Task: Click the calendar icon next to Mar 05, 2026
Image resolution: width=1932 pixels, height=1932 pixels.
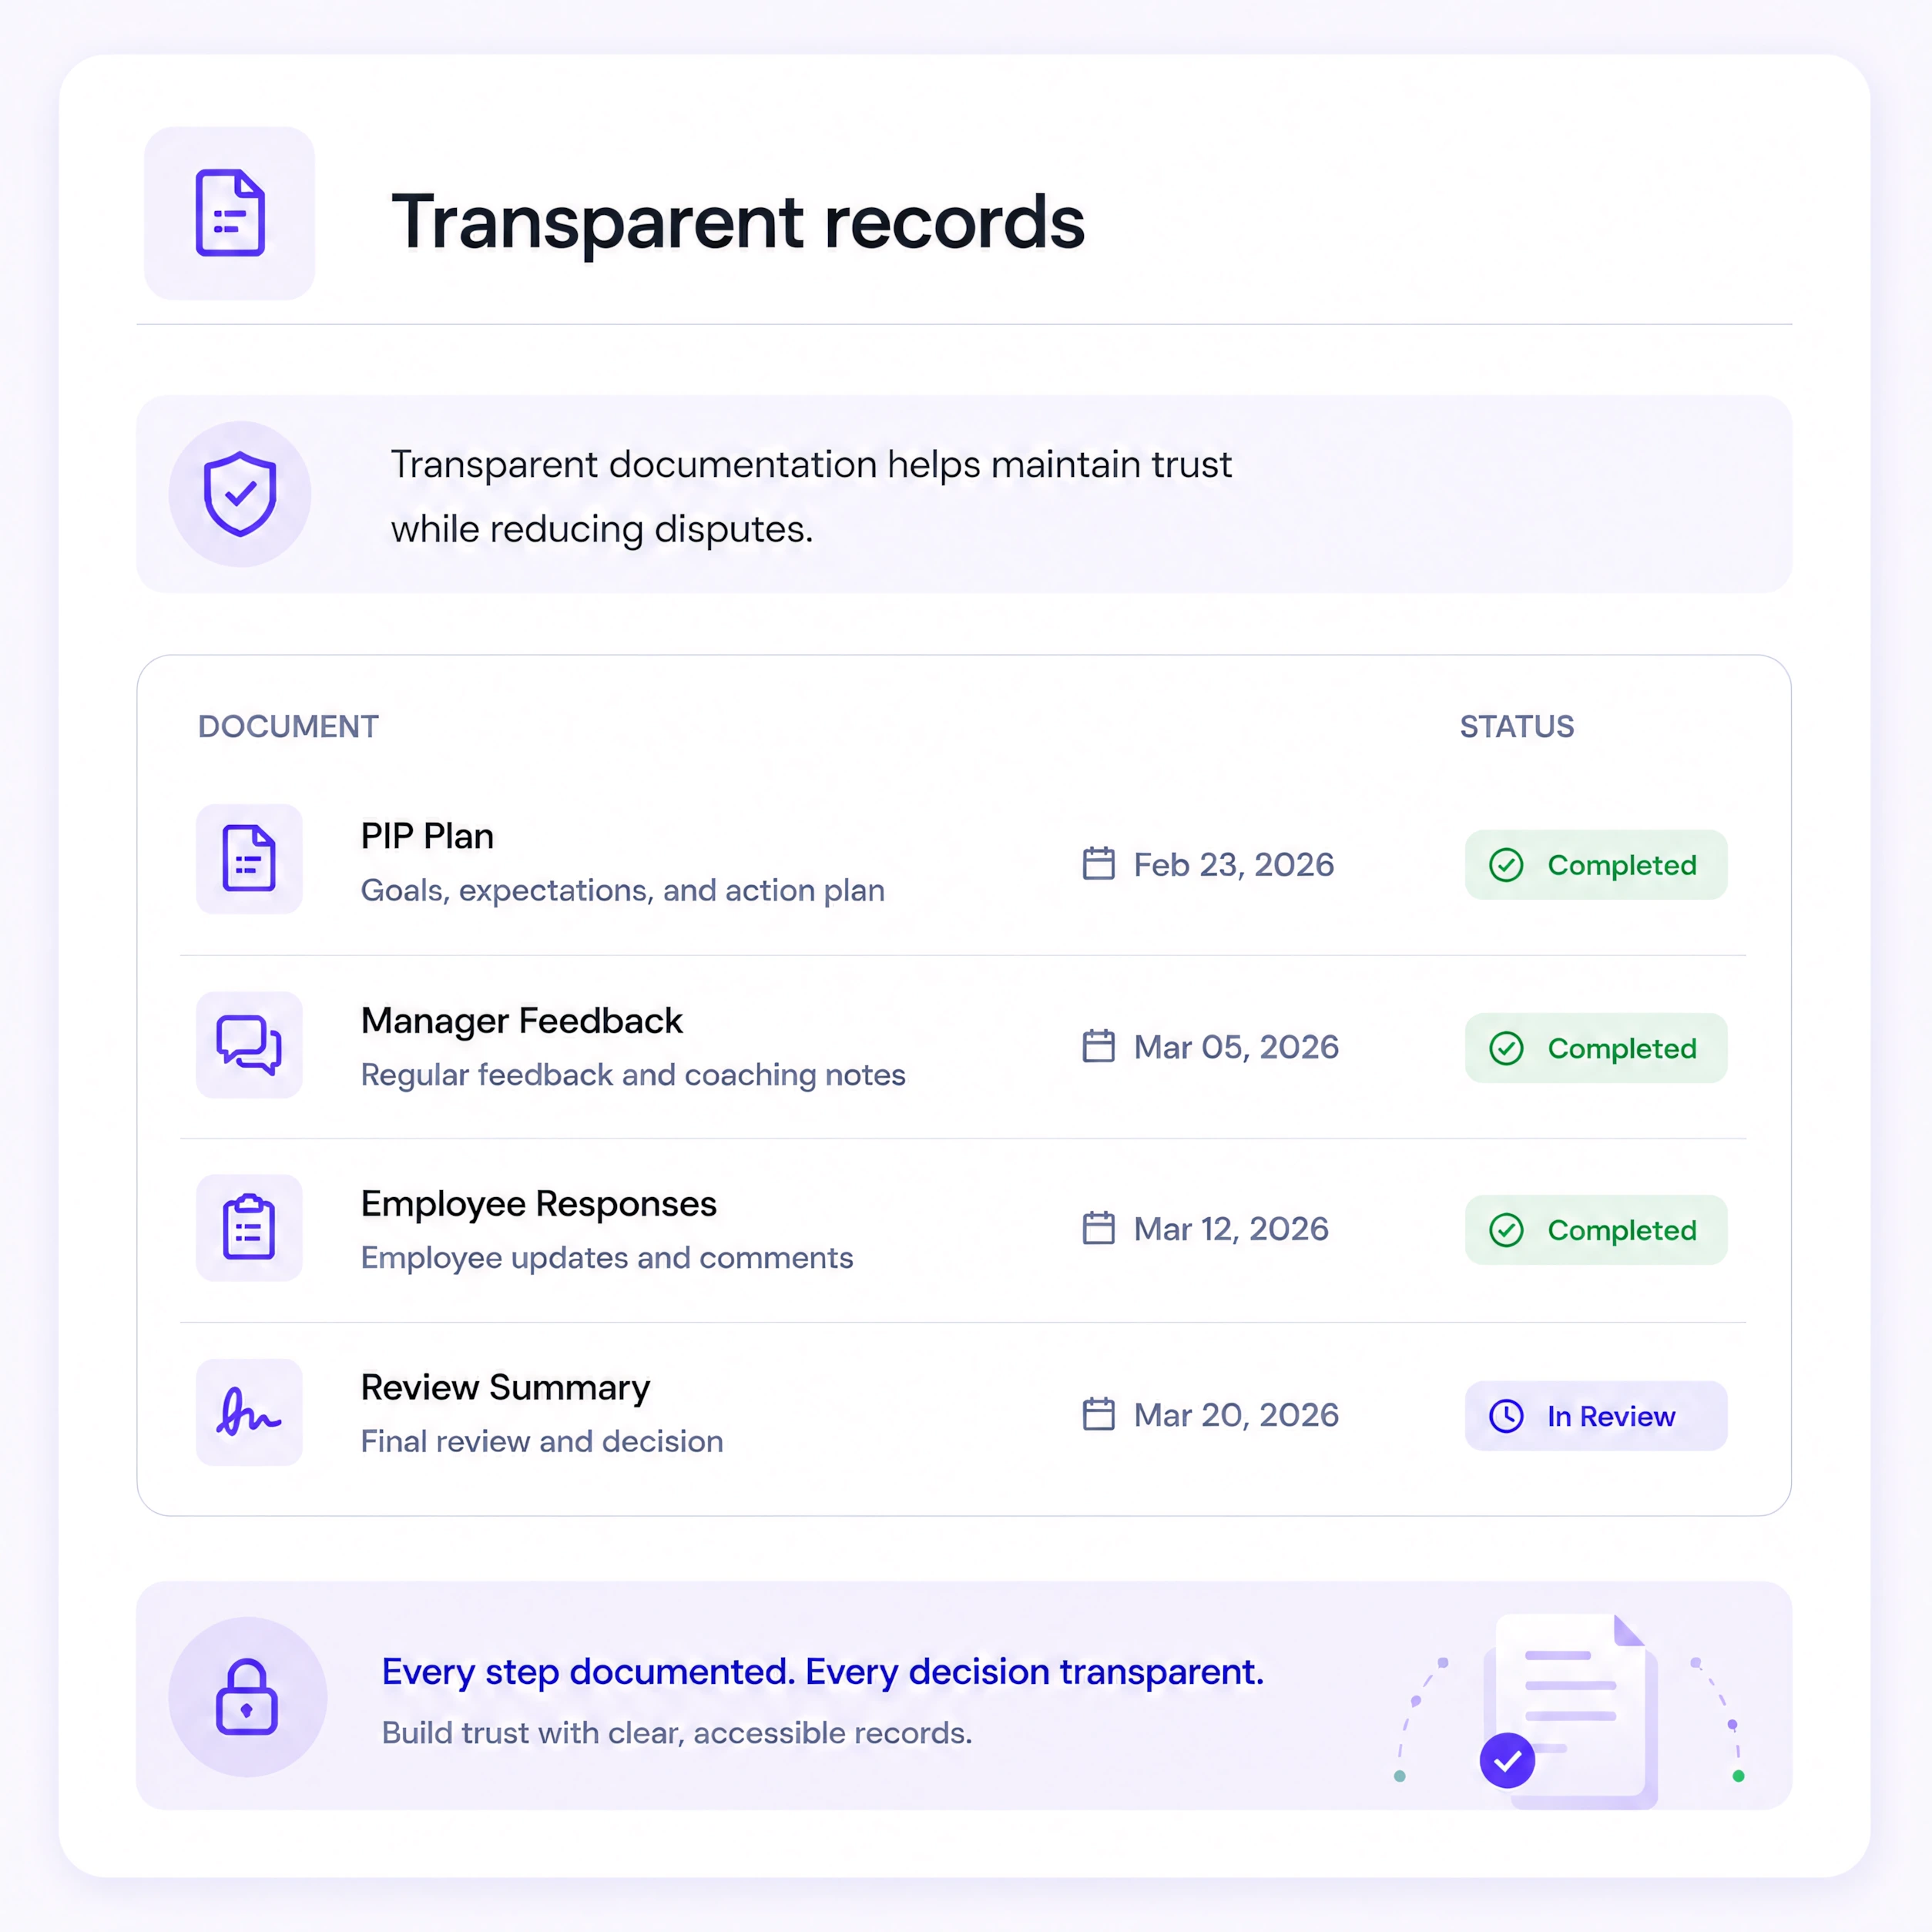Action: 1099,1046
